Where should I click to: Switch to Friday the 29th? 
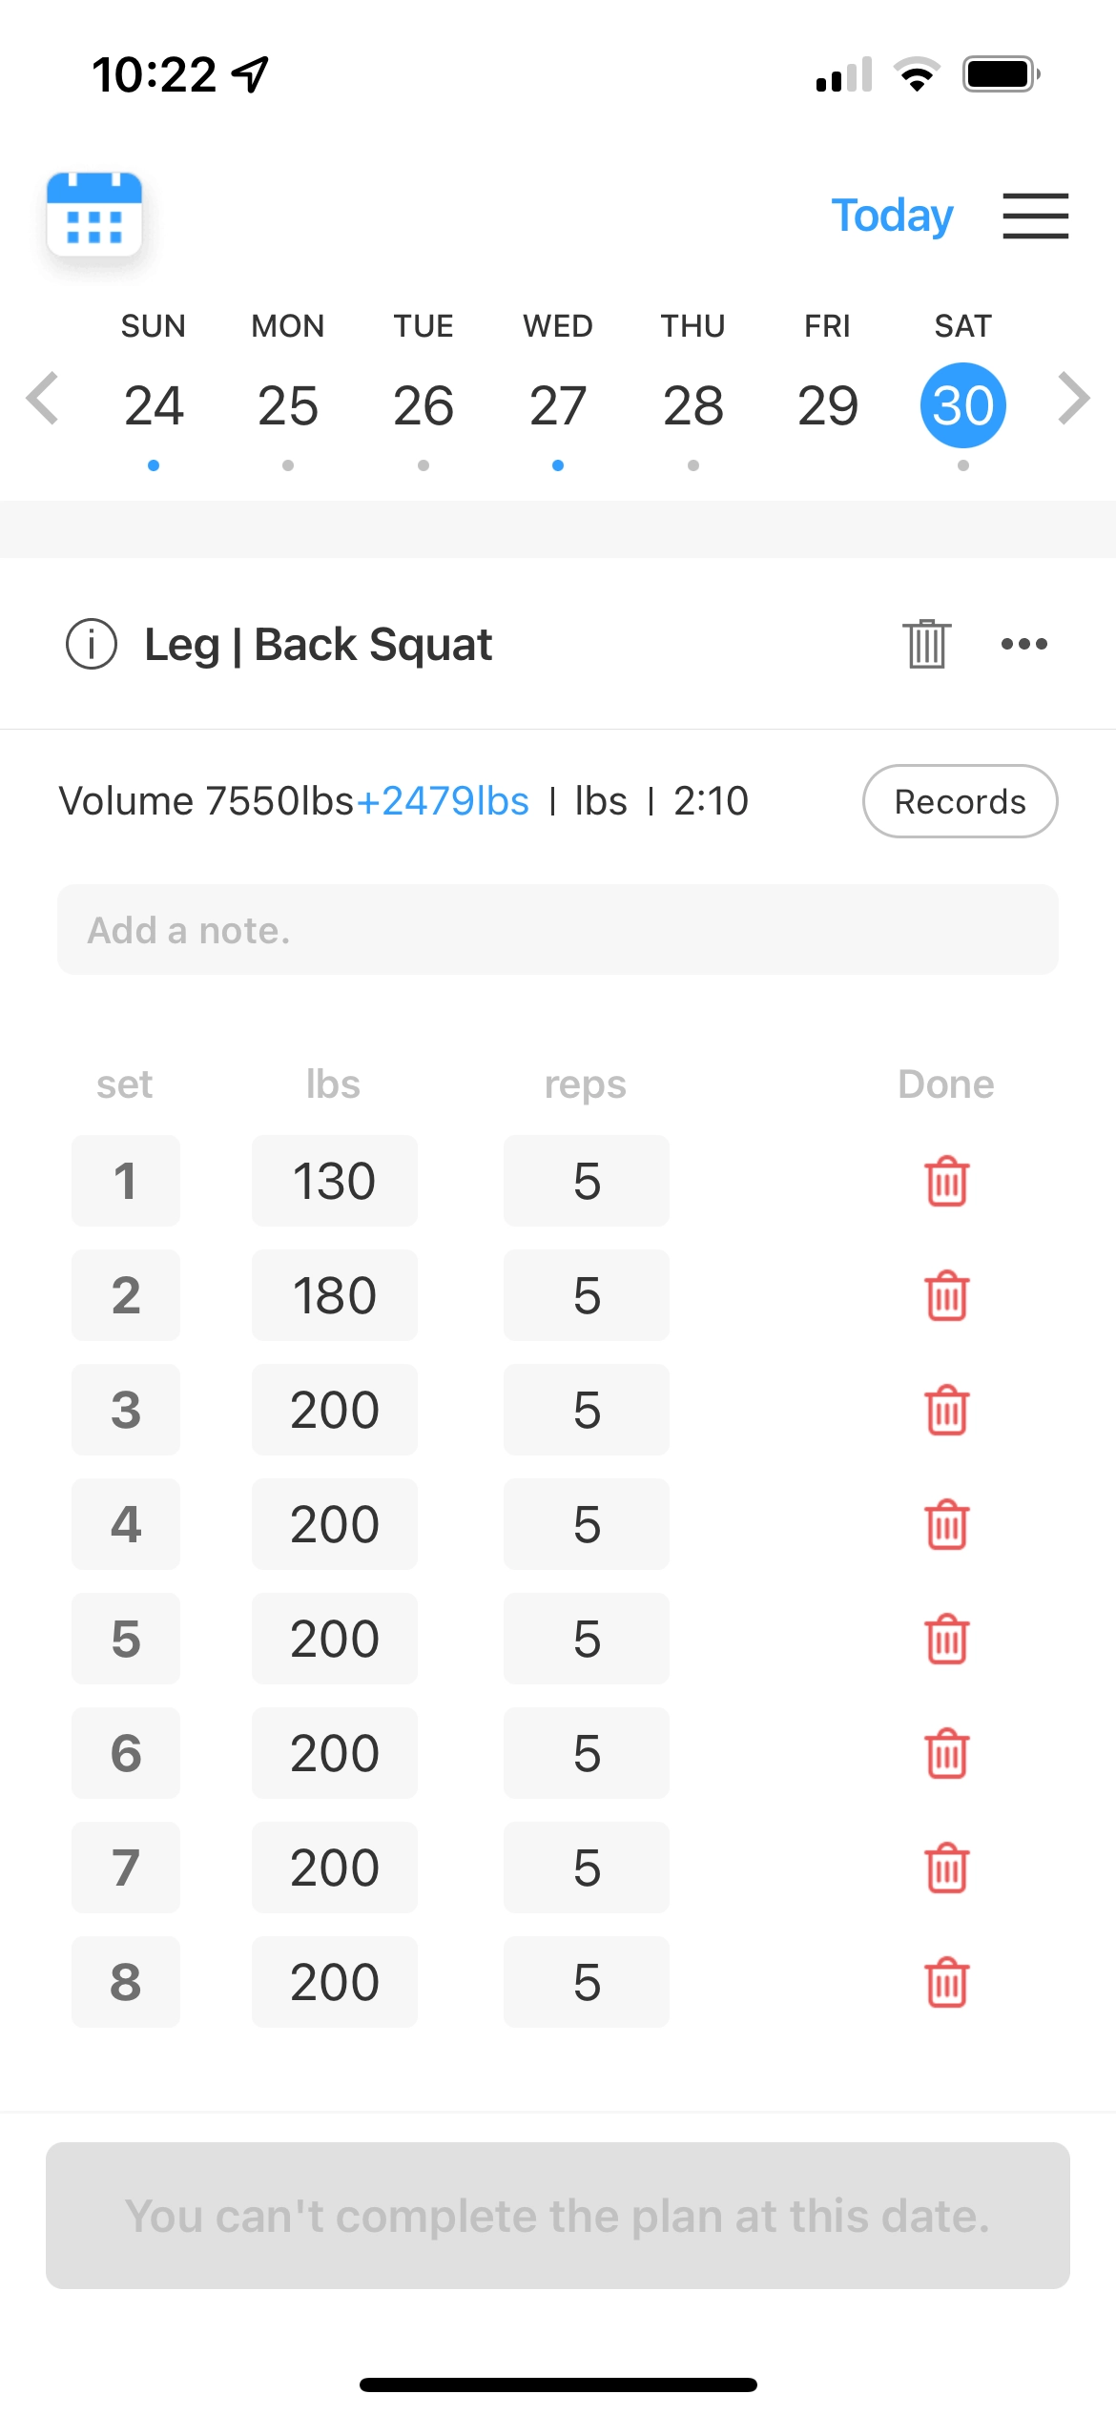[828, 406]
